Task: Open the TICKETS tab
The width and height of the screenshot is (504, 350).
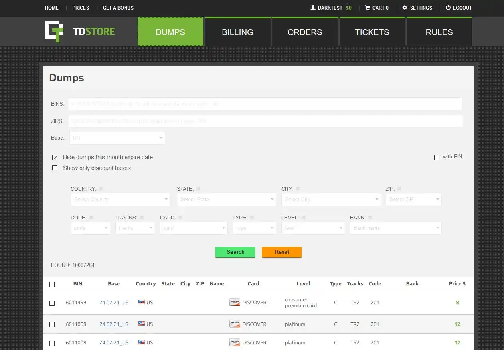Action: click(x=372, y=32)
